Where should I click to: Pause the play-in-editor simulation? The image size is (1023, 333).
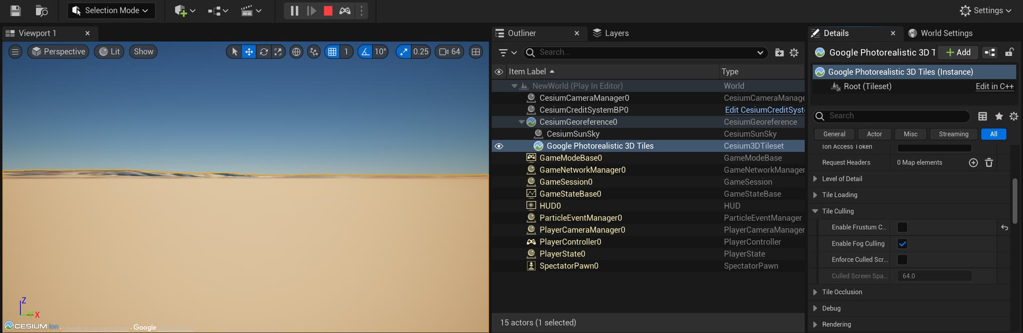click(294, 10)
